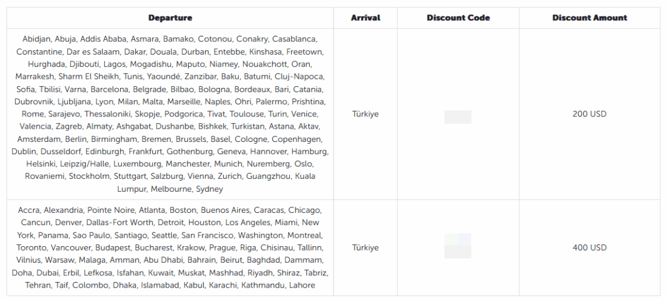Click Türkiye in the first row
667x299 pixels.
[366, 114]
